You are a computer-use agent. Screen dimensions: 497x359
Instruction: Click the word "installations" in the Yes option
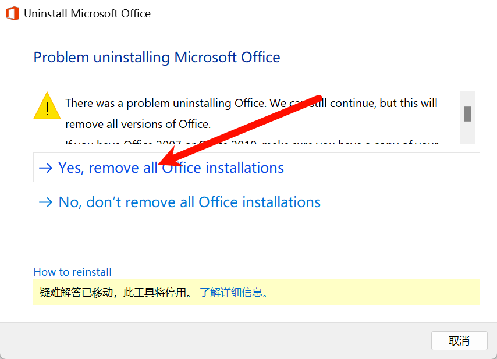click(x=244, y=168)
